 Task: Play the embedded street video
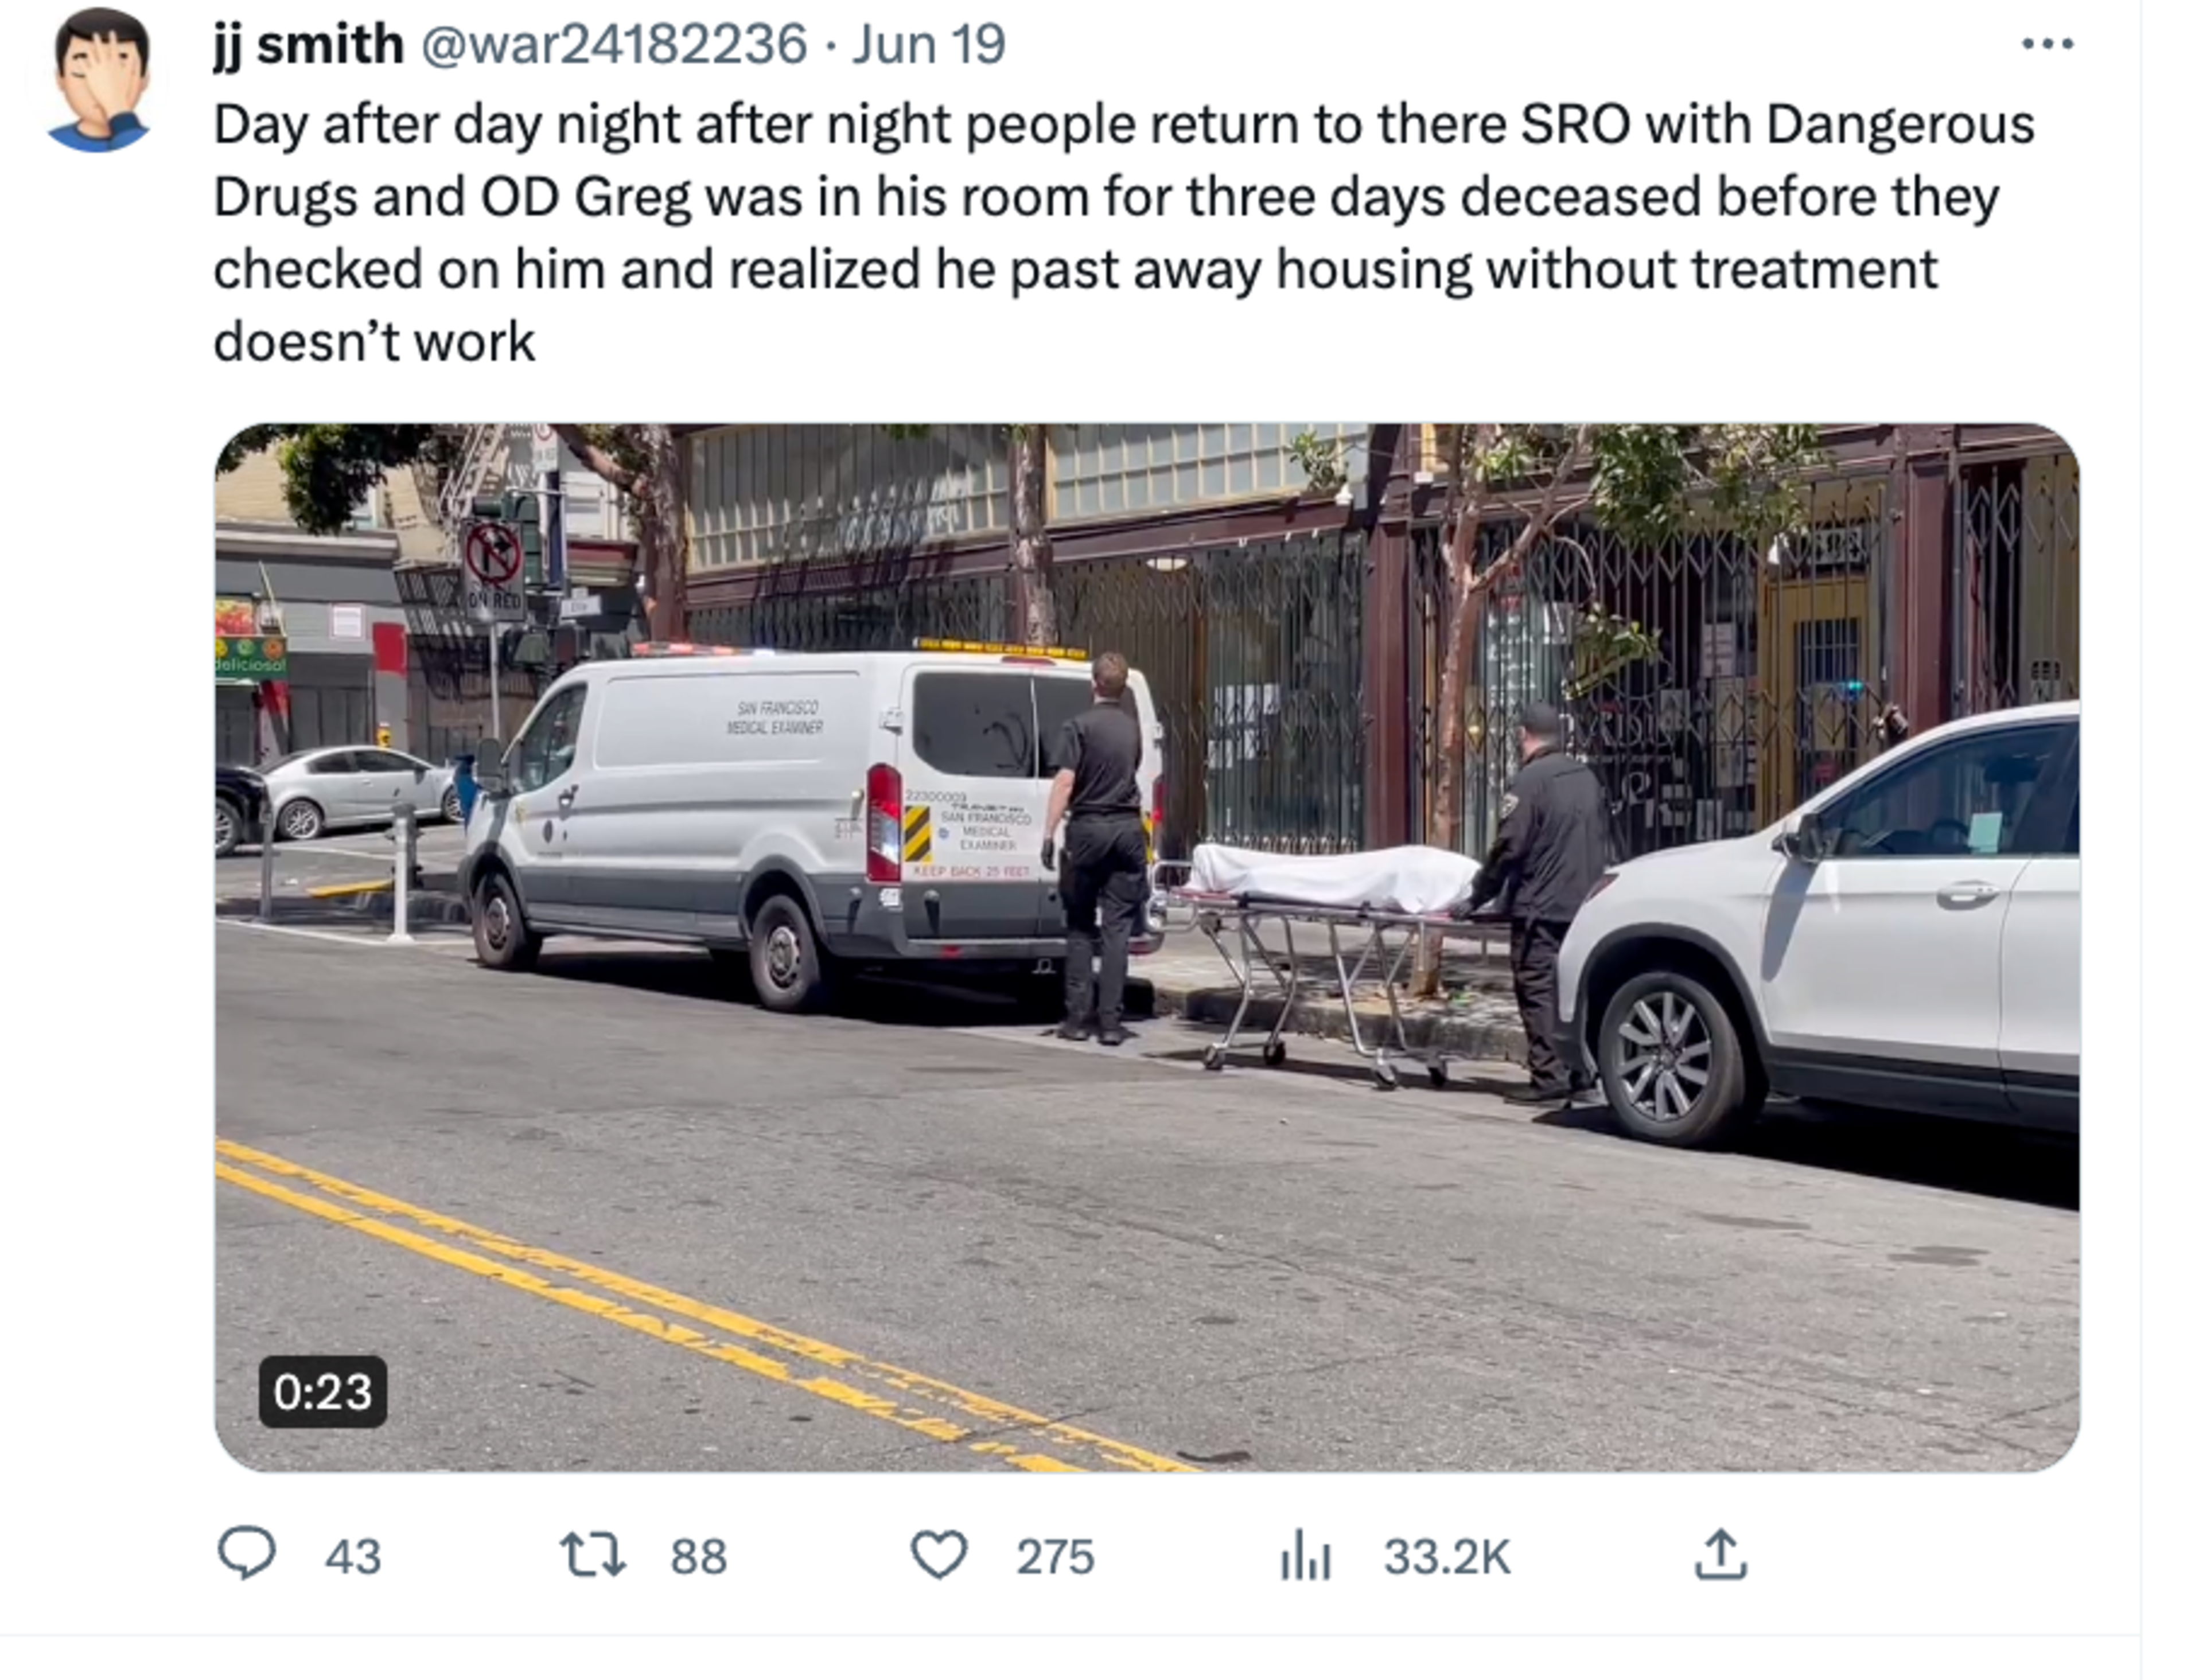point(1147,947)
